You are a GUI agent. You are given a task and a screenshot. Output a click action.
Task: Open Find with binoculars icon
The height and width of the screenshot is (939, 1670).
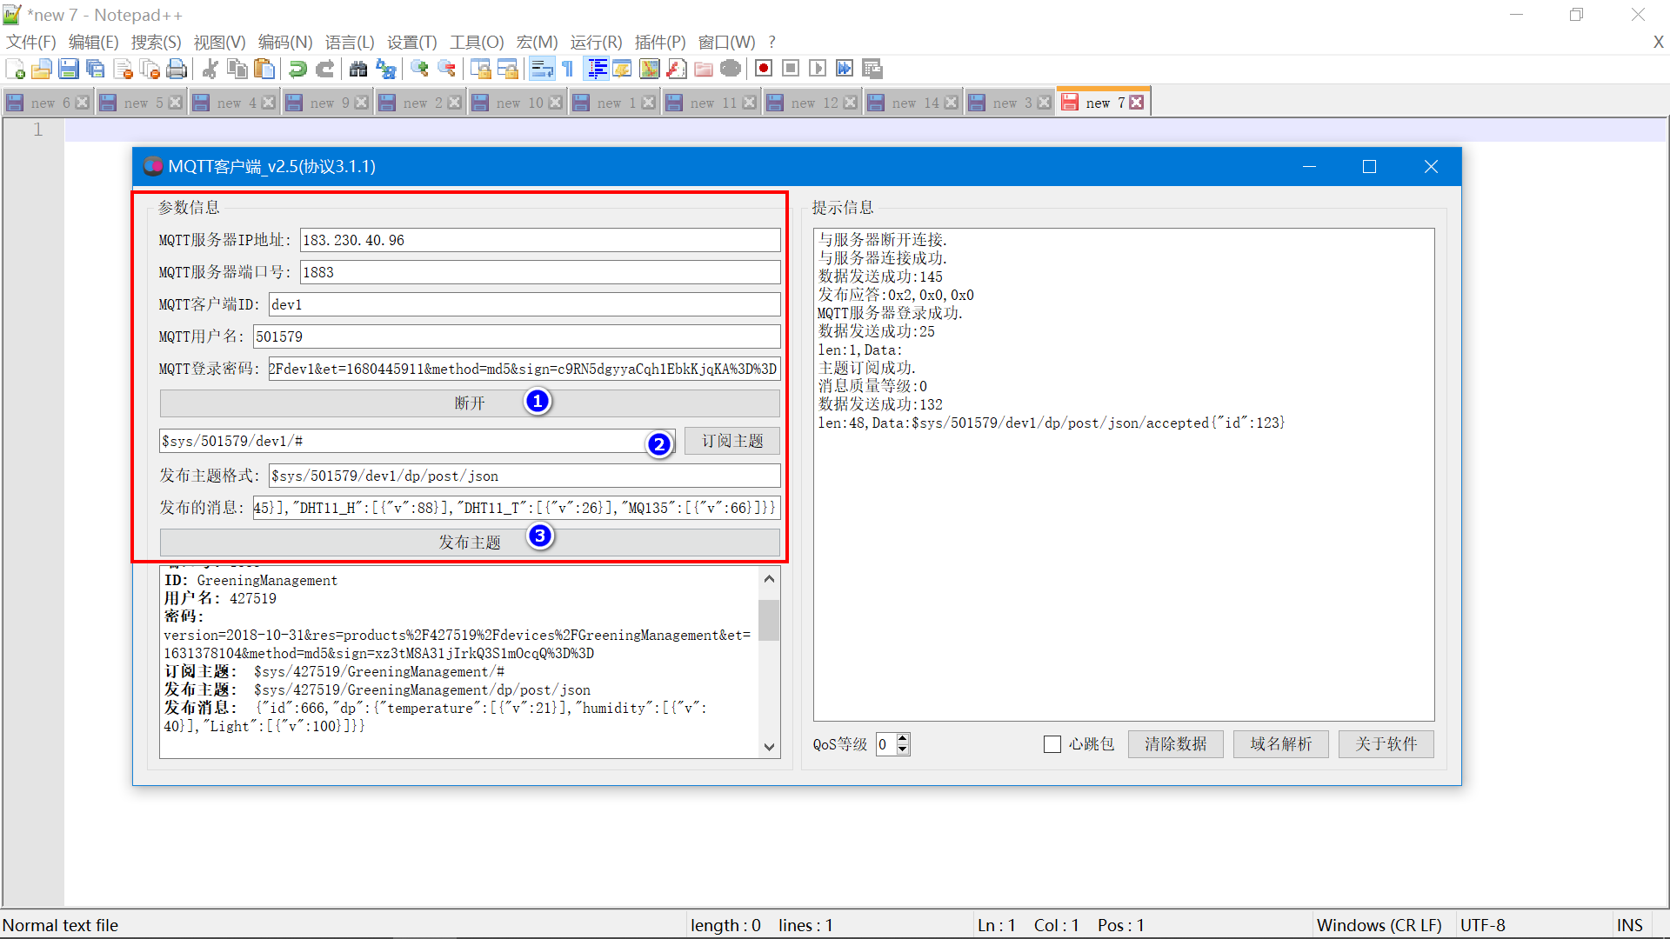(357, 69)
